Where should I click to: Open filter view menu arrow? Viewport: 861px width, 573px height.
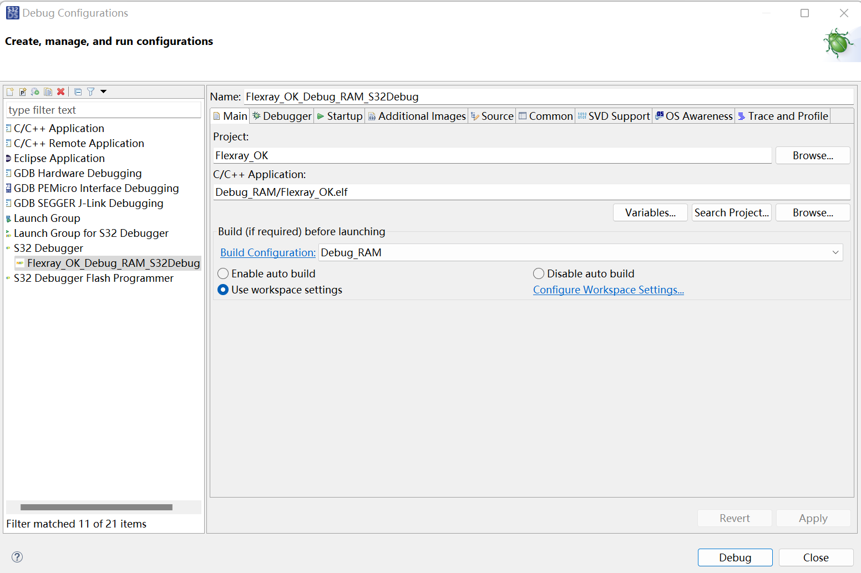[103, 92]
